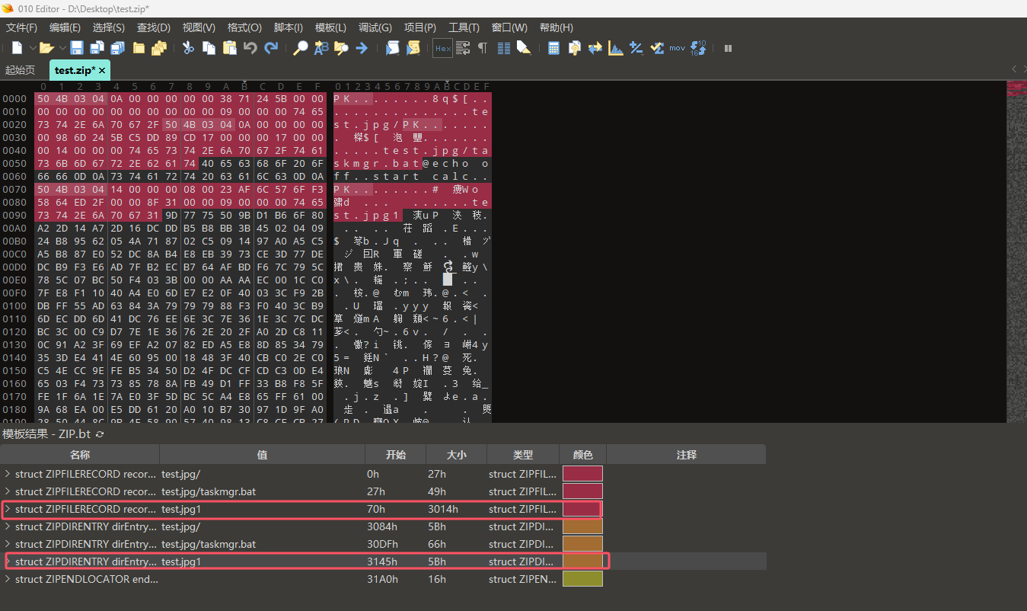Click the Cut scissors icon
Screen dimensions: 1027x611
coord(188,48)
